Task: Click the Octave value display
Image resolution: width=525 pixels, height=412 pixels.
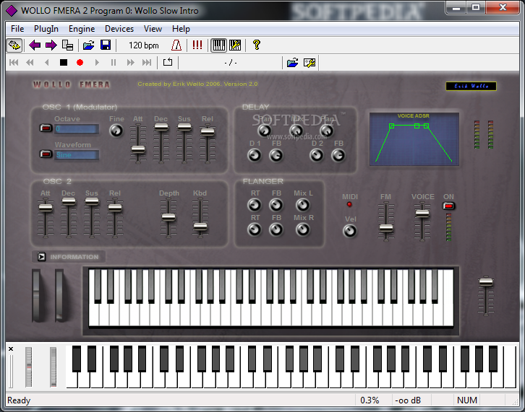Action: pyautogui.click(x=77, y=128)
